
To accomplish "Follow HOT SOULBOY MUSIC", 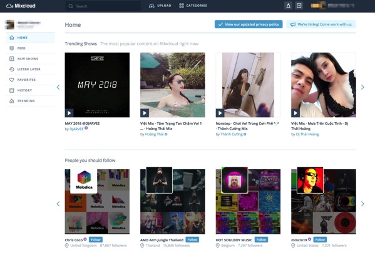I will (261, 239).
